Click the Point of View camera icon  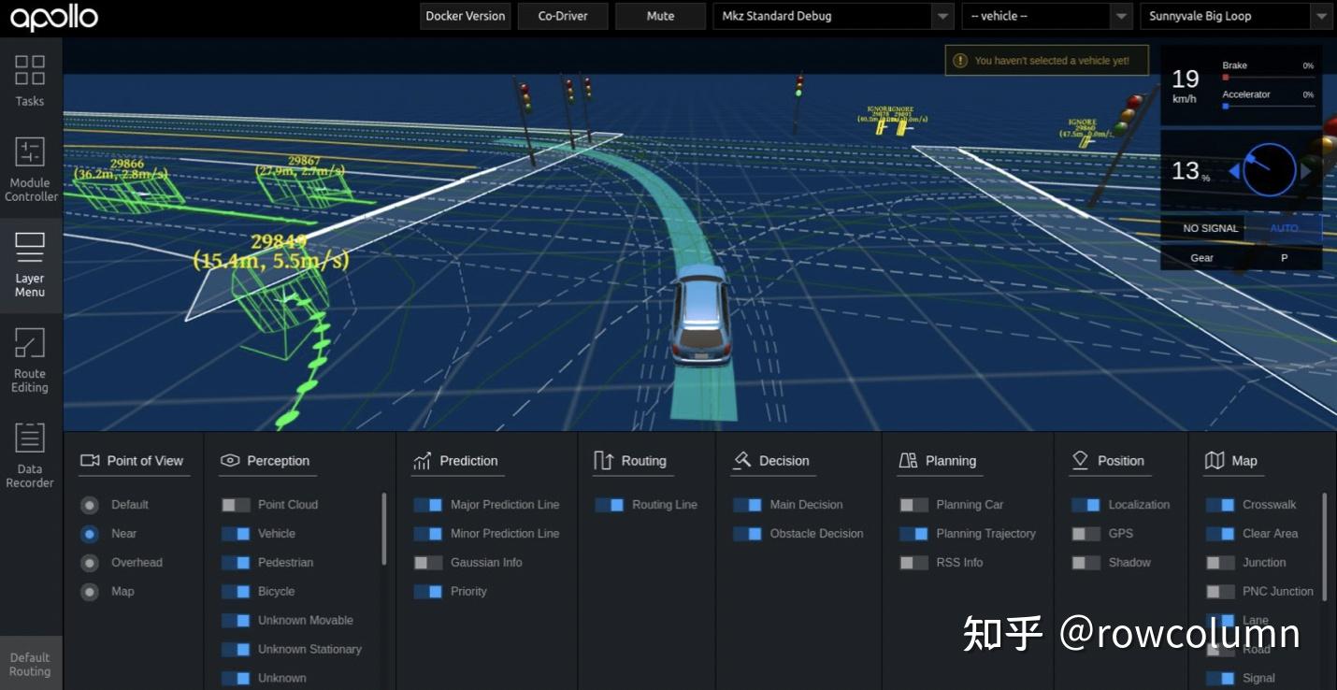(90, 460)
